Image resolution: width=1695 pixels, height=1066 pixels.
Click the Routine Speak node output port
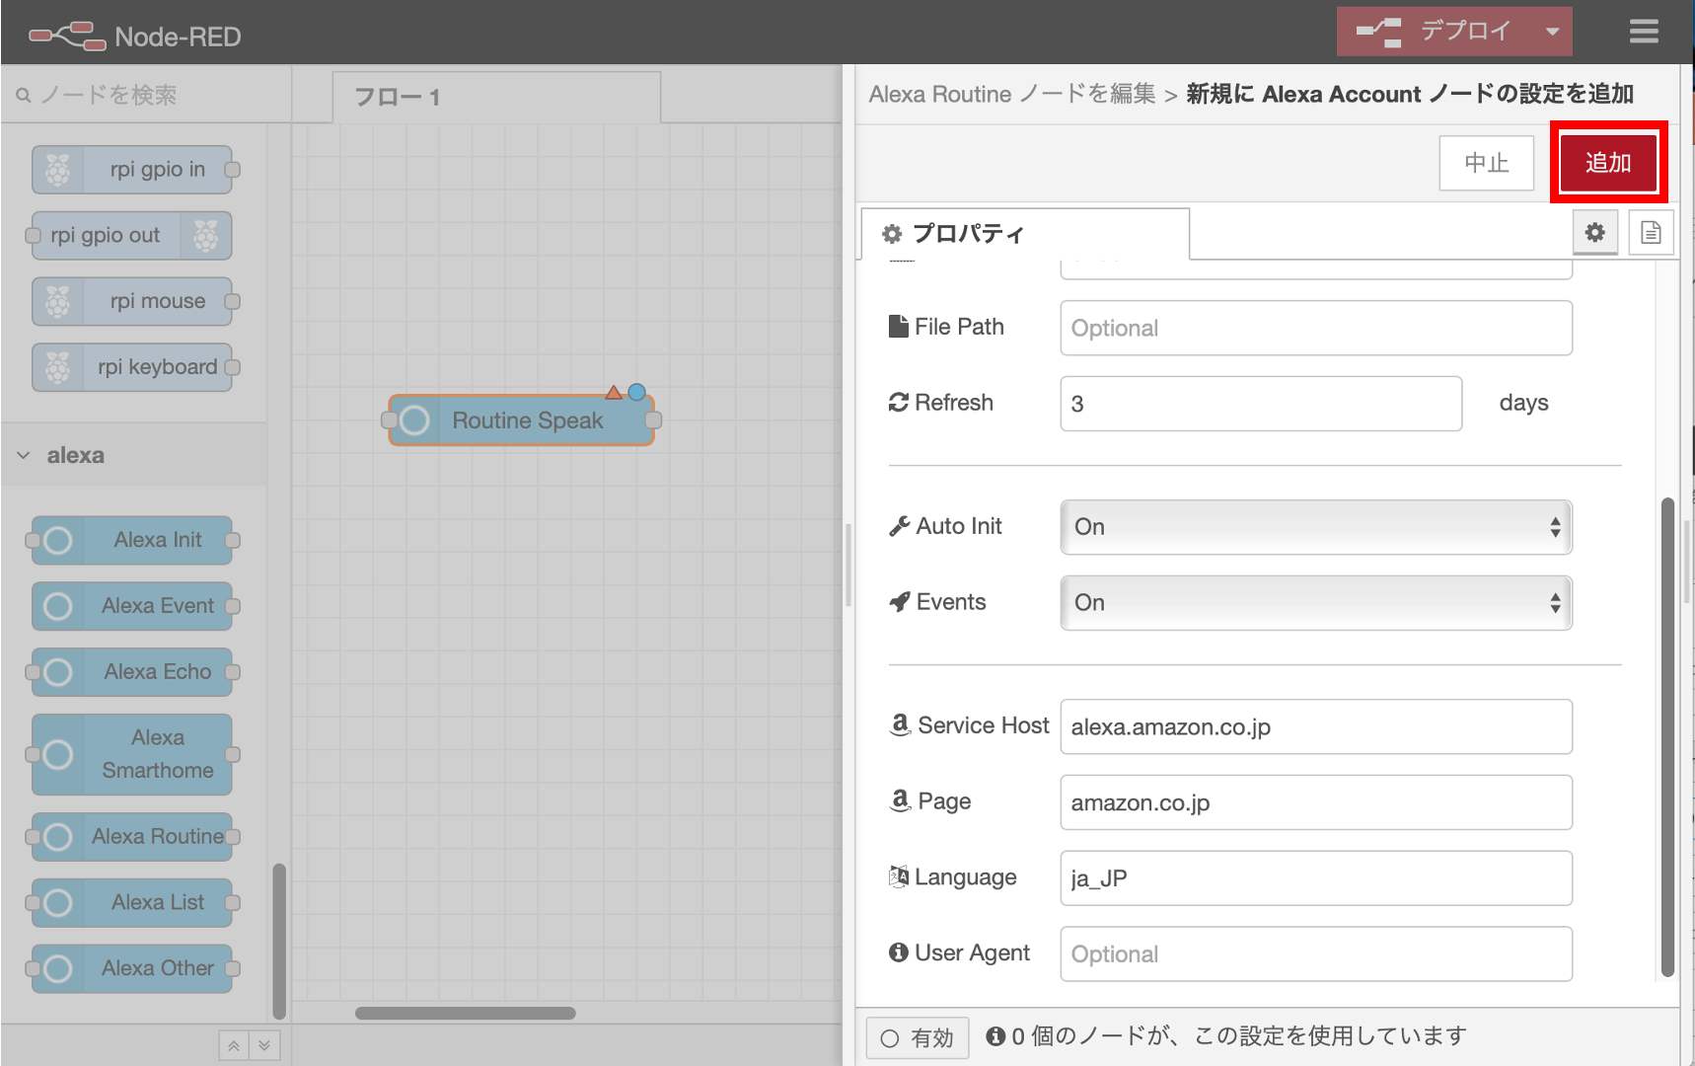pos(653,420)
